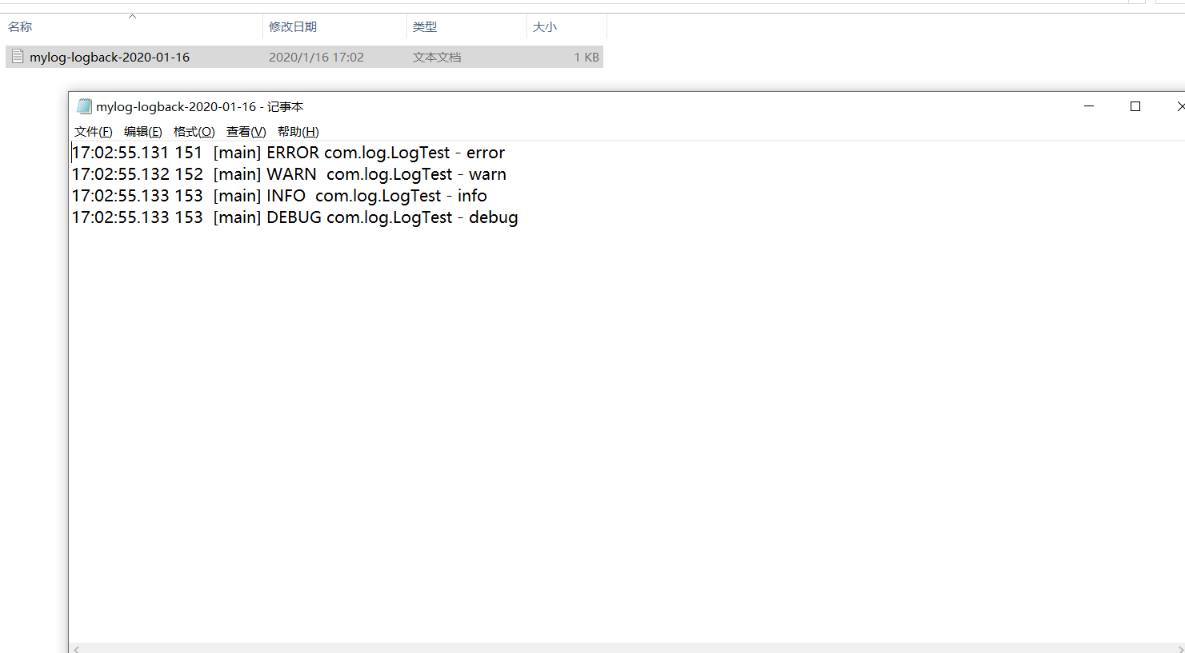The width and height of the screenshot is (1185, 653).
Task: Open the 查看(V) menu in Notepad
Action: (x=246, y=132)
